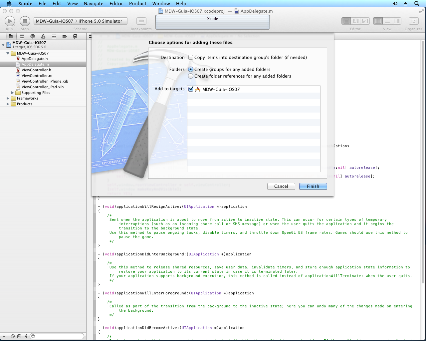Click the Finish button
The width and height of the screenshot is (426, 341).
pyautogui.click(x=313, y=186)
